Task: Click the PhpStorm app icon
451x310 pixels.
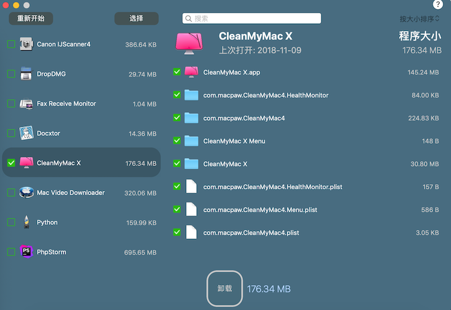Action: pyautogui.click(x=26, y=252)
